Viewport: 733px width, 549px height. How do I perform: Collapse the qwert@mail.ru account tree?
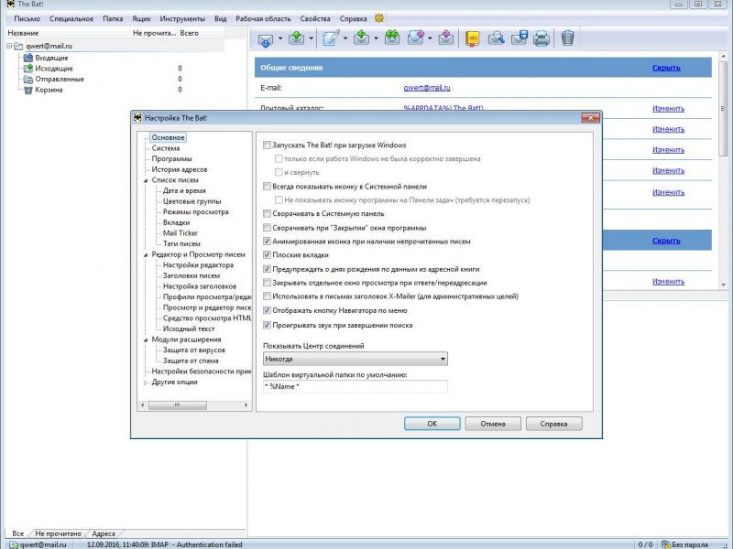pos(9,47)
